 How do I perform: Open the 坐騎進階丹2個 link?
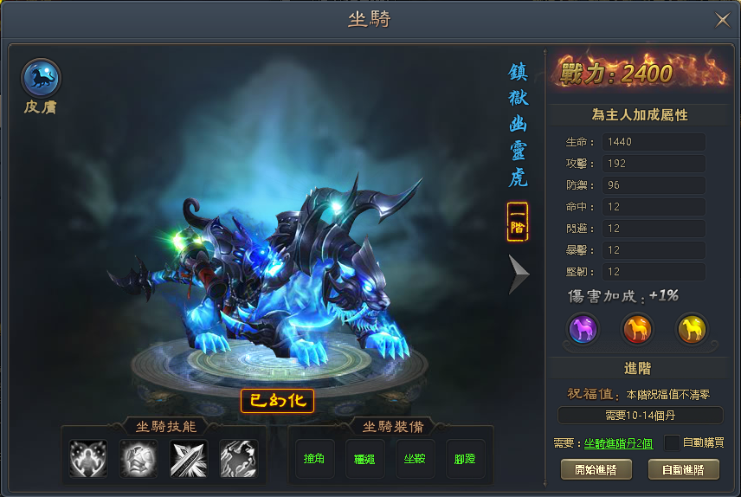[x=619, y=443]
